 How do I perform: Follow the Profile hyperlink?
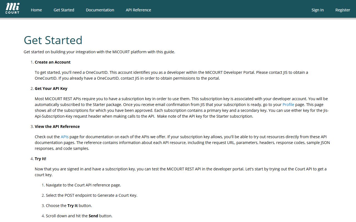pos(288,105)
